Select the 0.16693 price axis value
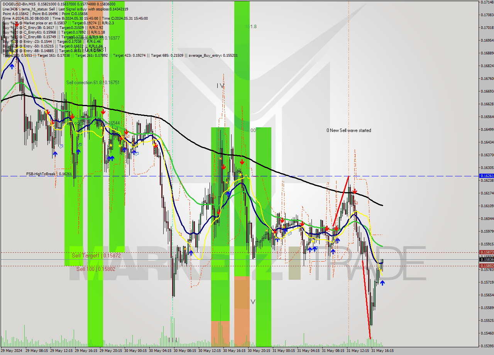 coord(487,91)
